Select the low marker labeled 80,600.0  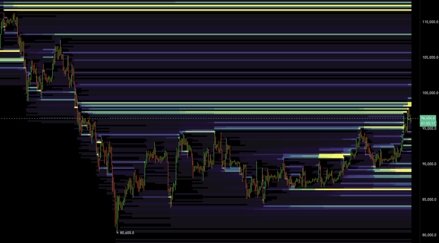coord(126,232)
